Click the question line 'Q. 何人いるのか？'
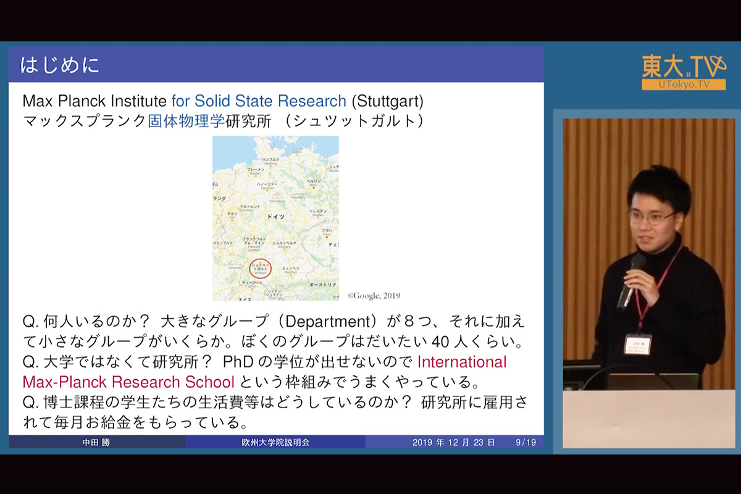 86,322
